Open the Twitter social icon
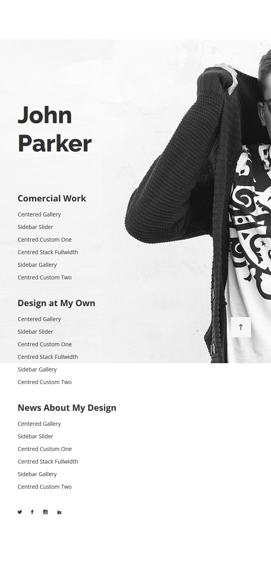This screenshot has width=271, height=582. pos(20,512)
